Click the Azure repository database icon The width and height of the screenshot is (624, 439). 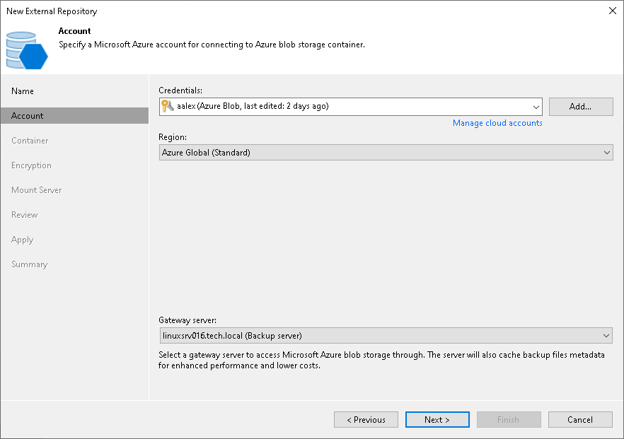click(27, 50)
